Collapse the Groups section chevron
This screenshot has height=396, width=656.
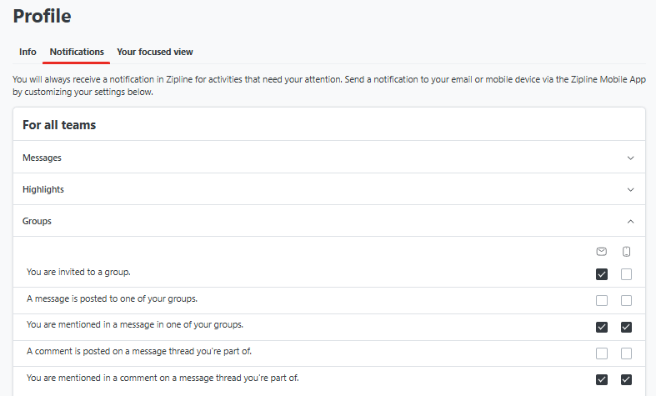[x=630, y=222]
